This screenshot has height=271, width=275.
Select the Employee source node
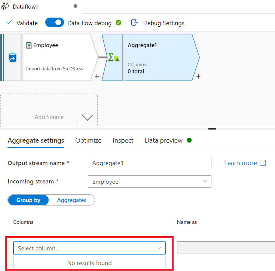pos(49,57)
